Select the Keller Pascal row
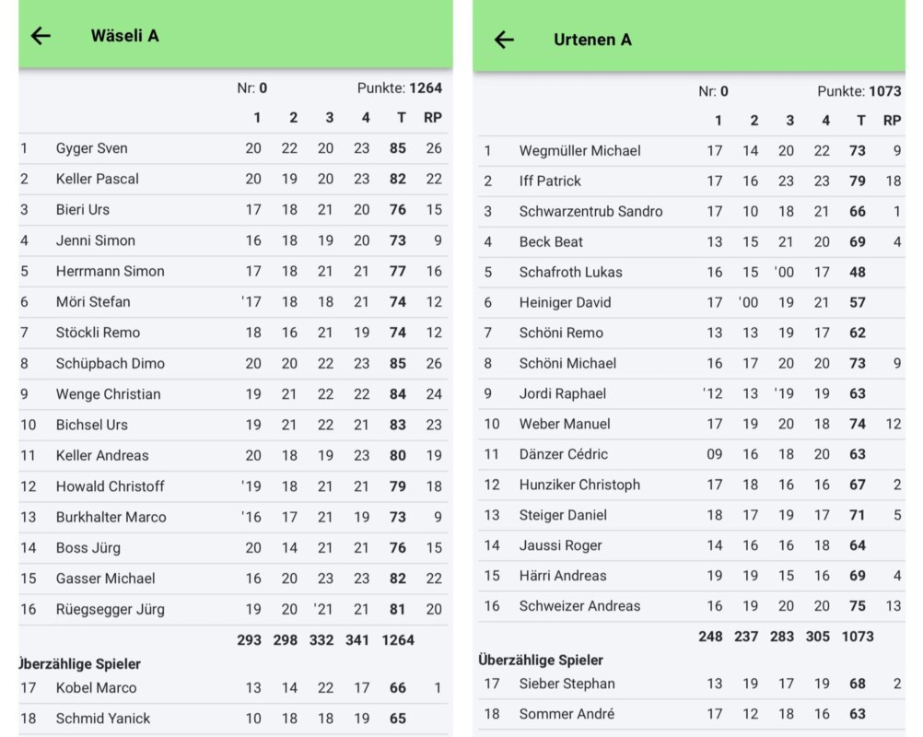Viewport: 923px width, 737px height. (98, 179)
